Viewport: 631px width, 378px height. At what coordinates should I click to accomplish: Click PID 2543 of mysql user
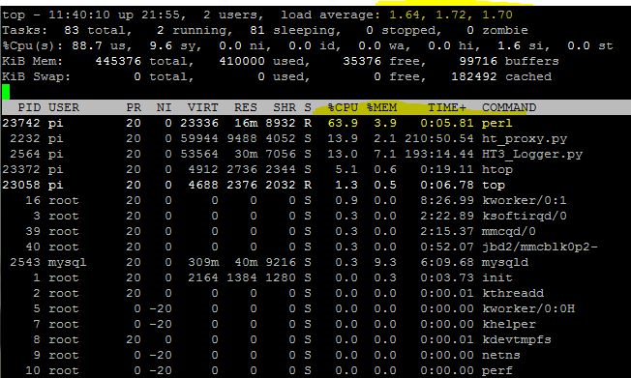[25, 262]
